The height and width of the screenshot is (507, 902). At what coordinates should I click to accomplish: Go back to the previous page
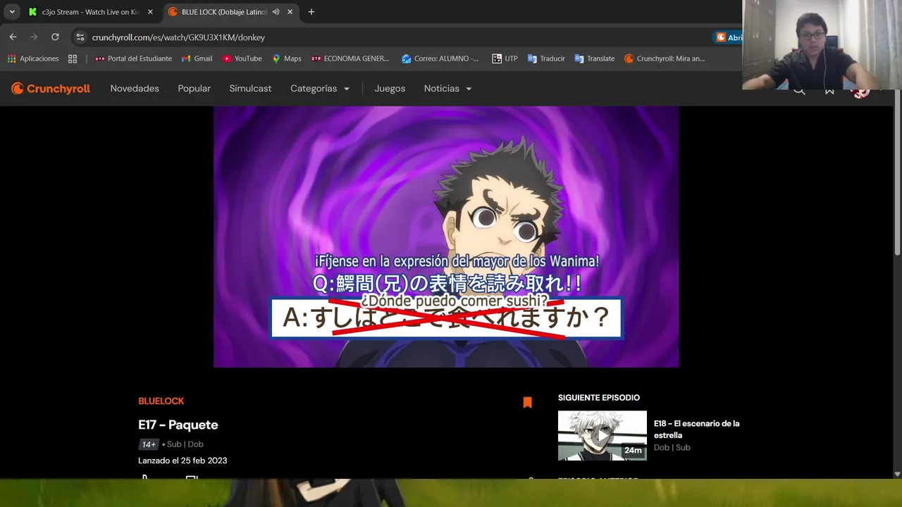tap(13, 37)
